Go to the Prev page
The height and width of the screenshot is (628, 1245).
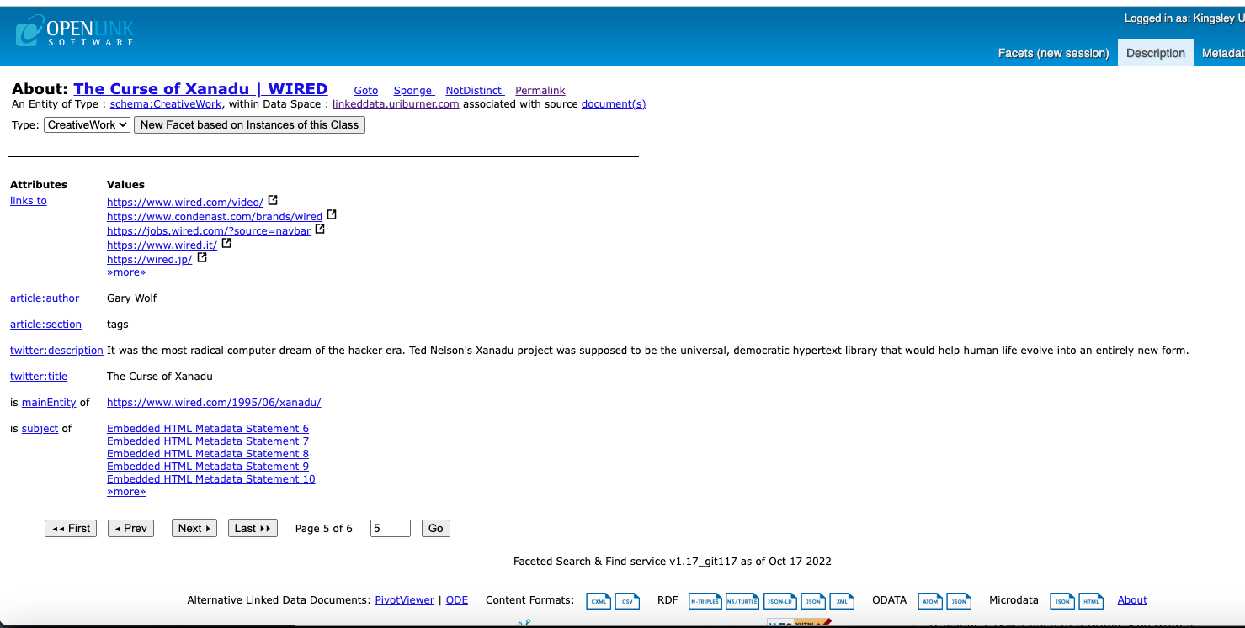[x=130, y=528]
